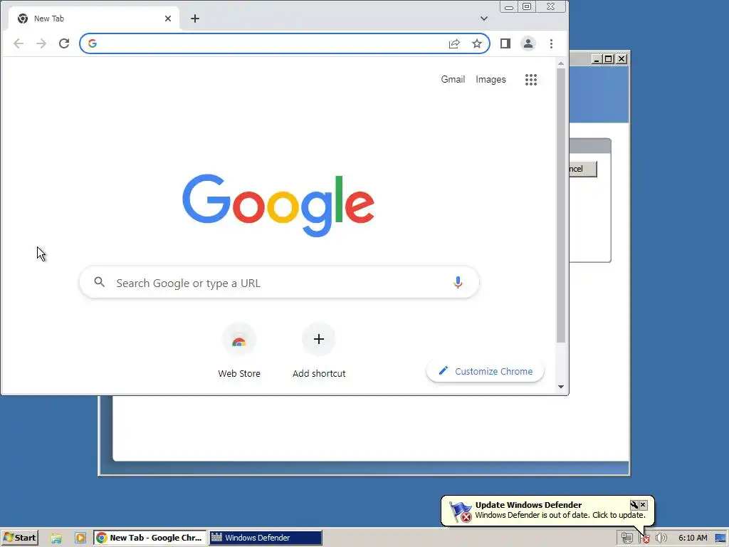The width and height of the screenshot is (729, 547).
Task: Click the search magnifier icon in Google box
Action: (100, 282)
